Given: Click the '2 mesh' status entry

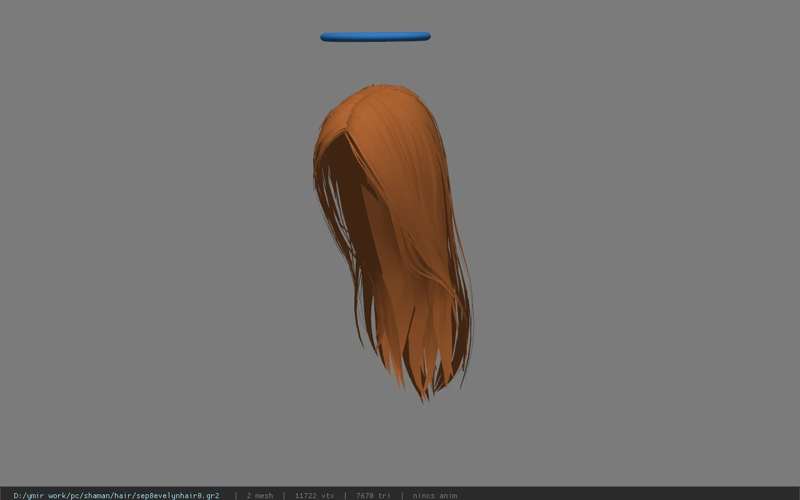Looking at the screenshot, I should [x=259, y=496].
